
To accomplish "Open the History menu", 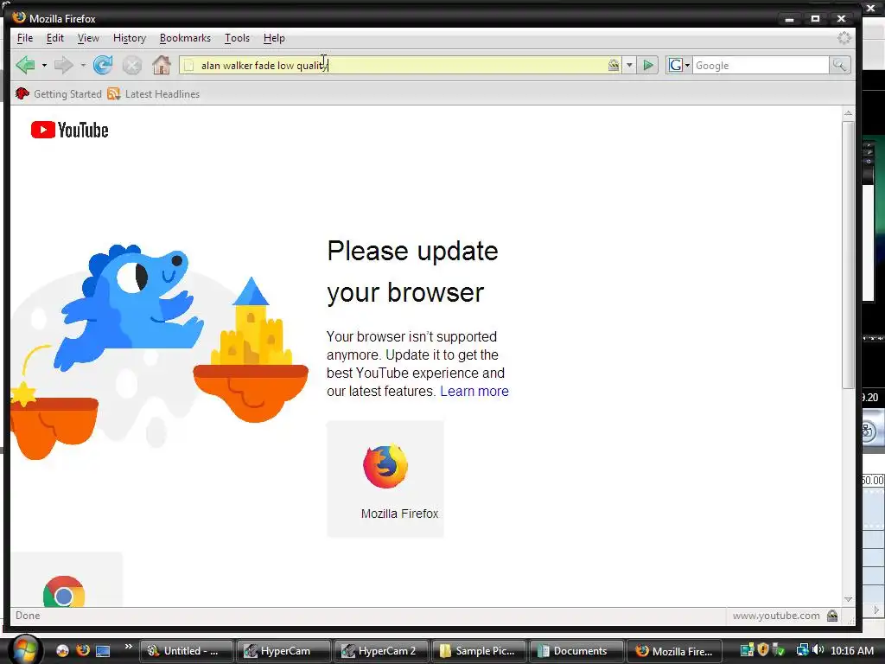I will [x=130, y=38].
